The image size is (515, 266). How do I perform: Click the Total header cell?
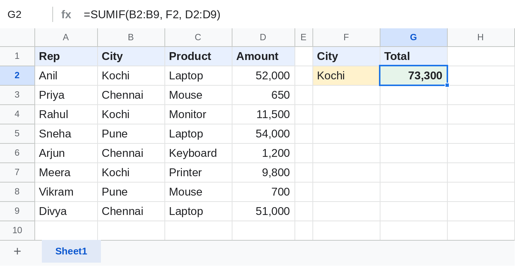pos(414,56)
